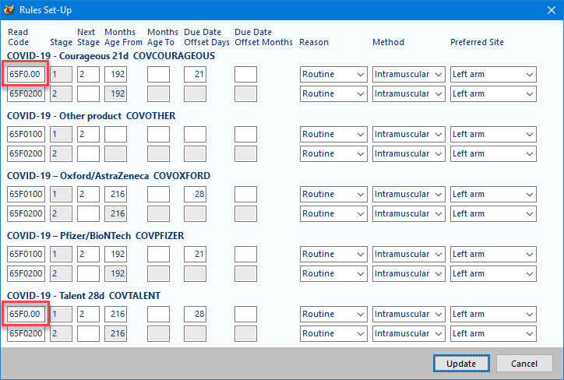
Task: Edit Months Age From 192 for COVPFIZER stage 1
Action: point(115,255)
